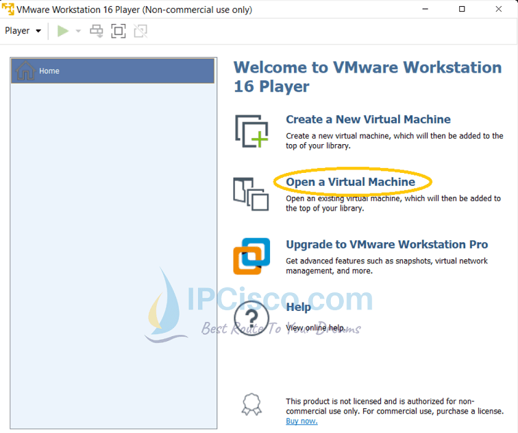Click 'Open an existing virtual machine' description

click(x=393, y=203)
